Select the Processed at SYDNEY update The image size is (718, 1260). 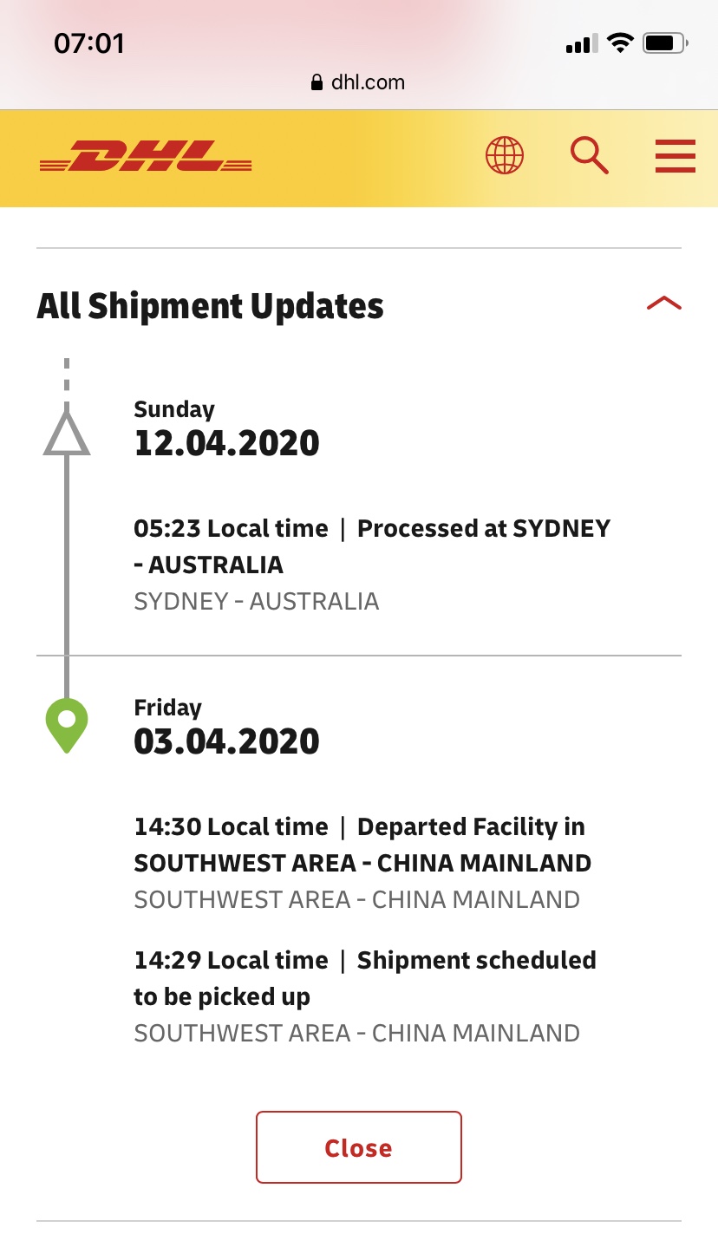point(372,546)
